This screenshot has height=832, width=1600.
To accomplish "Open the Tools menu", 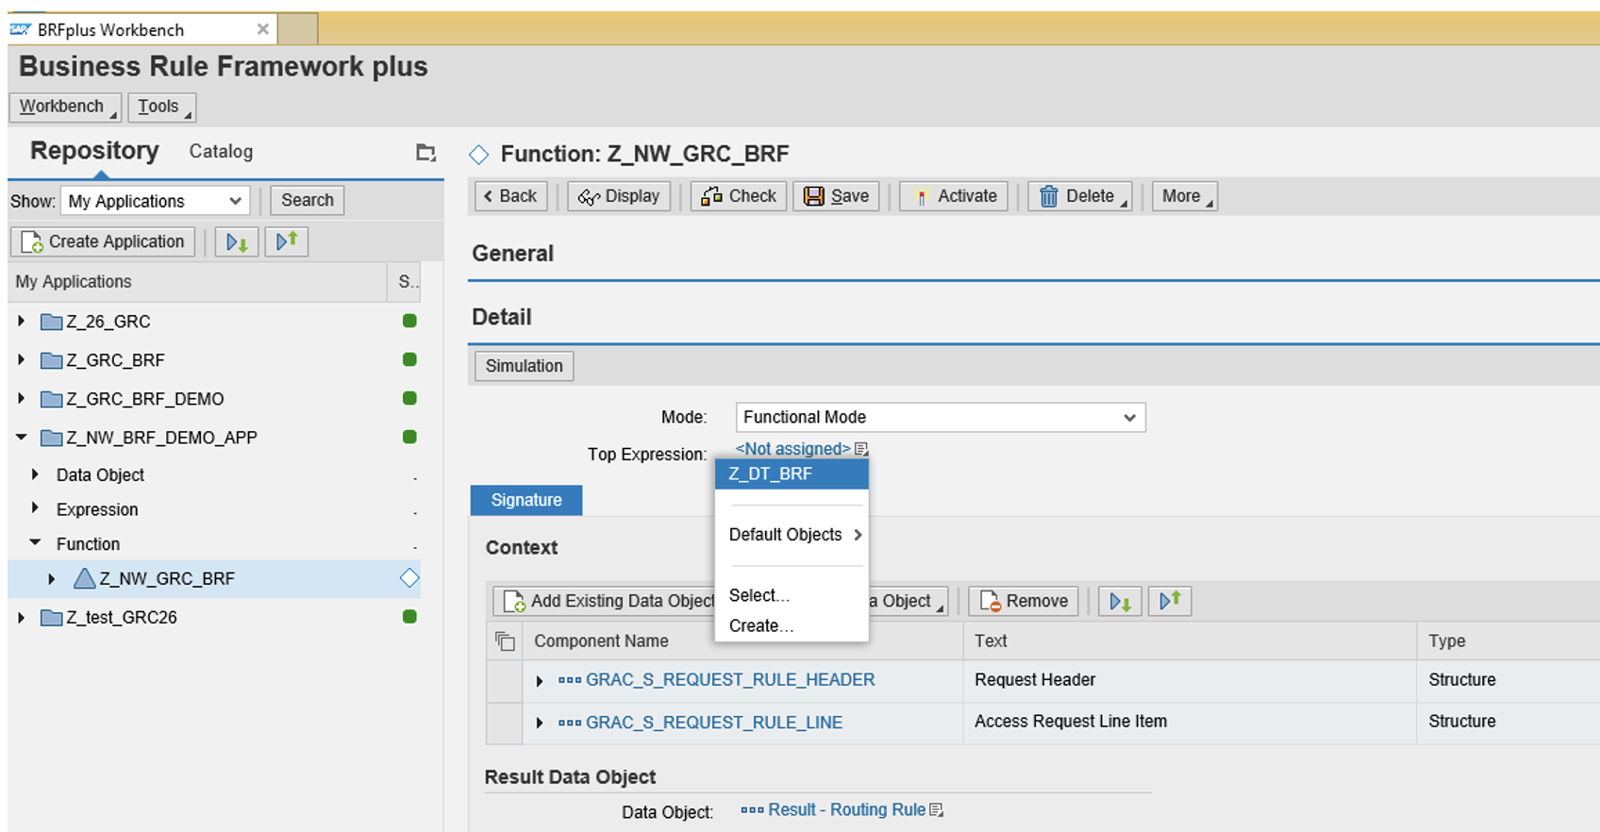I will [162, 107].
